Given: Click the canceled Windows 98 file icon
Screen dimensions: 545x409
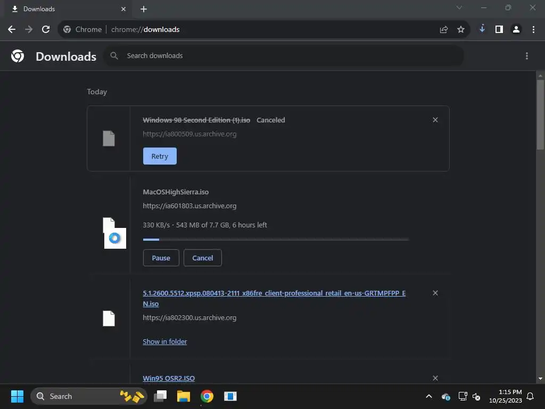Looking at the screenshot, I should pos(109,138).
